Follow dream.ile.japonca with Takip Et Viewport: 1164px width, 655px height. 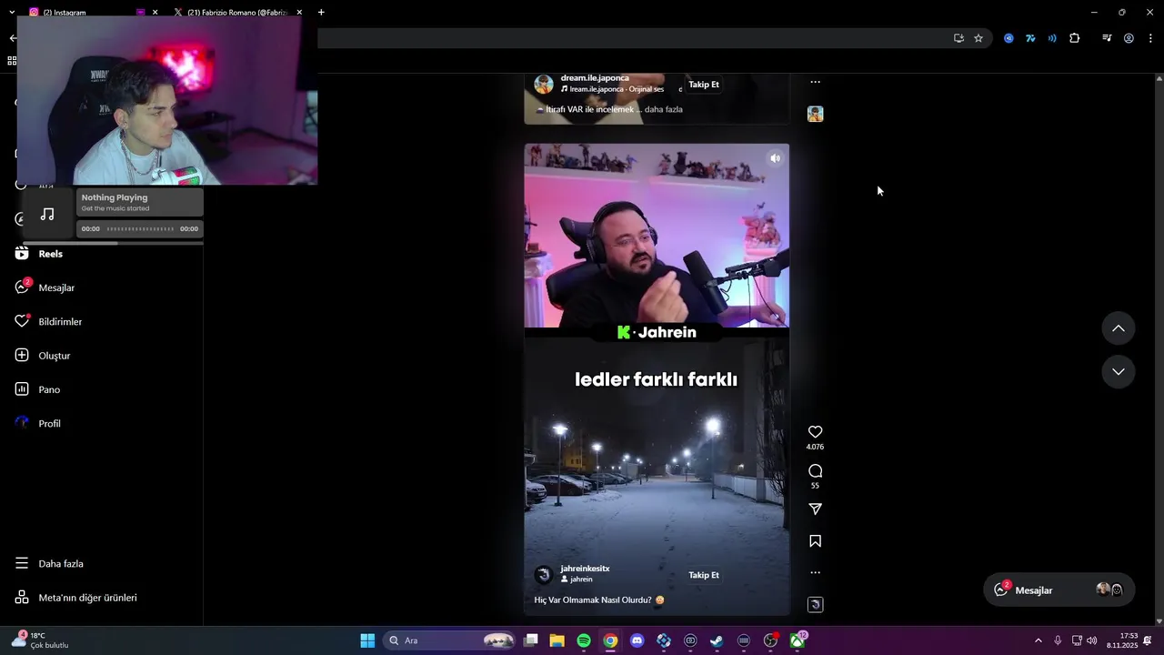(704, 85)
